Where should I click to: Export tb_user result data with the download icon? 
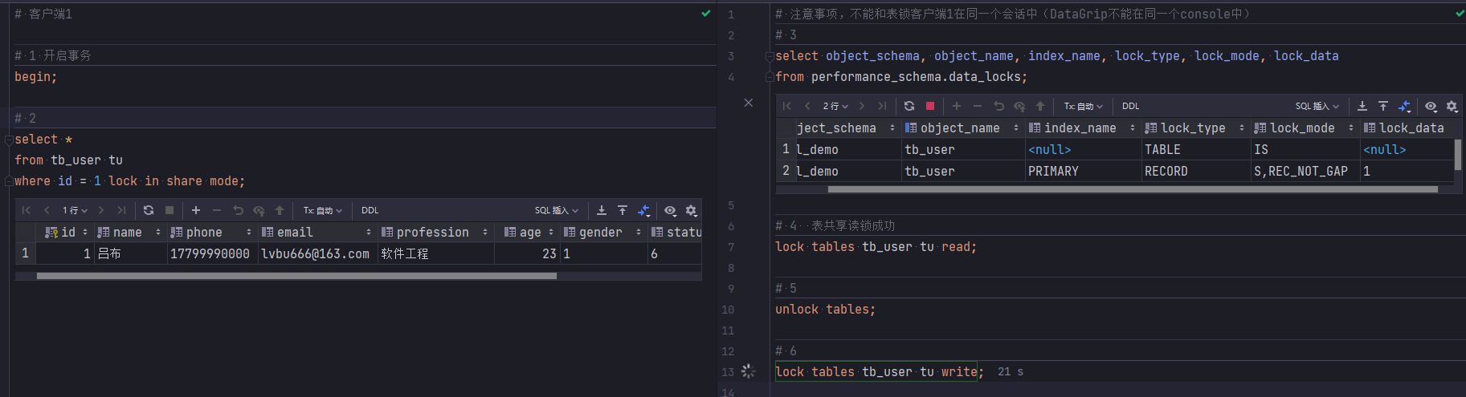[602, 210]
